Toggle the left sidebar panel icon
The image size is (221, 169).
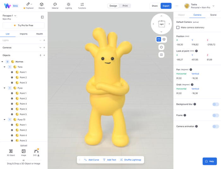click(42, 17)
